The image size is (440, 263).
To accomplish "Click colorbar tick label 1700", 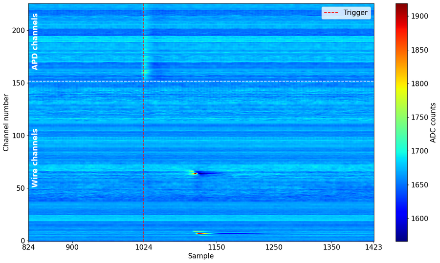I will tap(420, 151).
